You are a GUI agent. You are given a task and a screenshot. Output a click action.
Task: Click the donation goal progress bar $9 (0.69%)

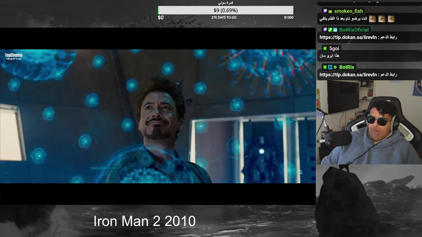point(226,10)
